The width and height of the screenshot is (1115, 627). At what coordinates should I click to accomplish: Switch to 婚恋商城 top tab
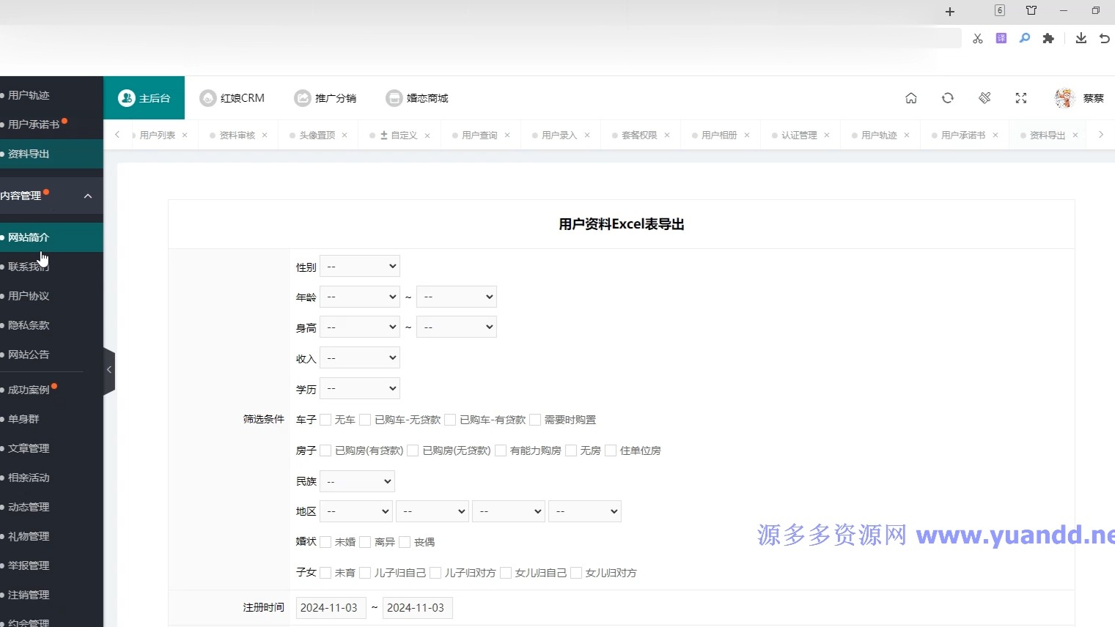click(x=417, y=97)
